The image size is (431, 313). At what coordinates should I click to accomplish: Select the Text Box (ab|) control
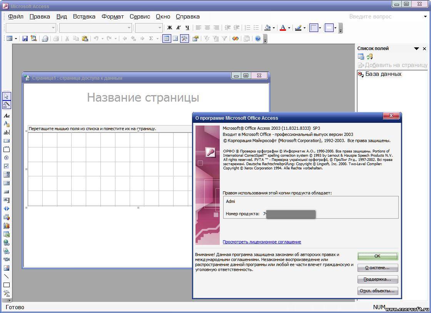pos(6,132)
